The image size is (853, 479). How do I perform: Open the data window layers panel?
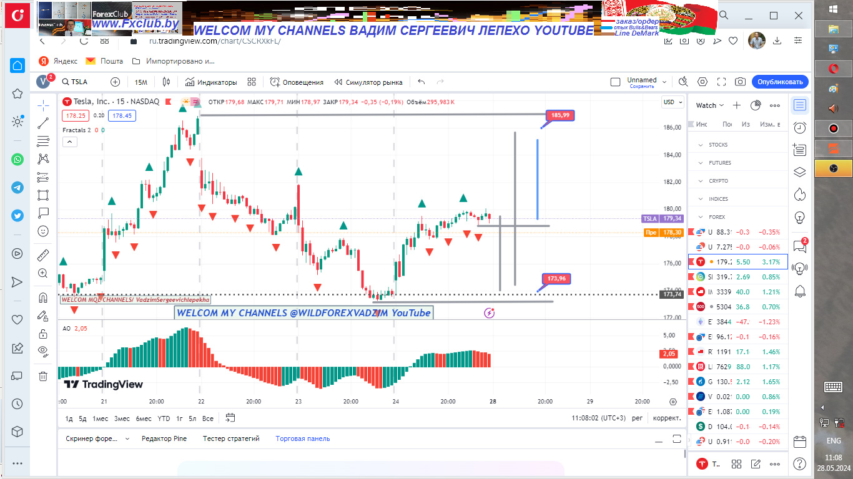click(x=800, y=172)
